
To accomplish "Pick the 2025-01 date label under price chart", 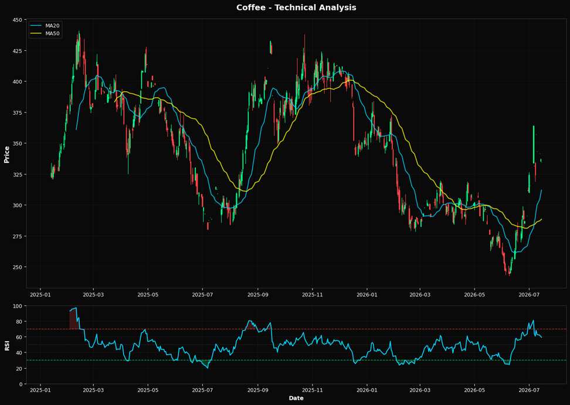I will tap(40, 295).
